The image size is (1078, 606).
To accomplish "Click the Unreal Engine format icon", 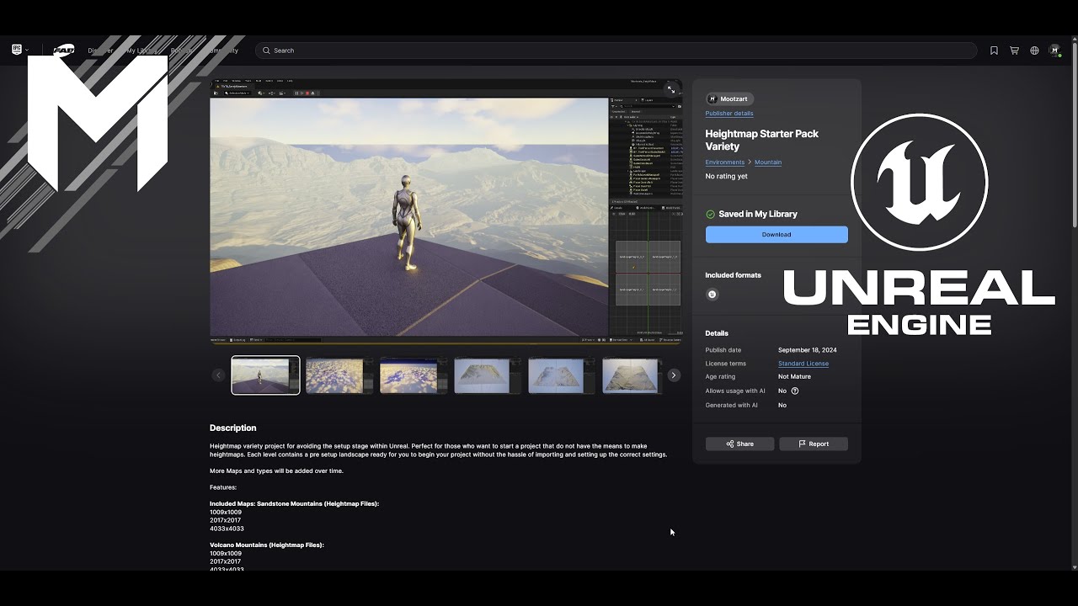I will [712, 295].
